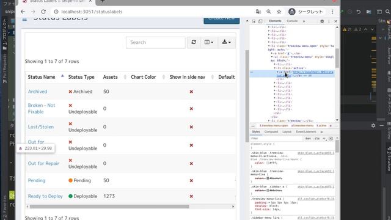Switch to the Computed tab
The width and height of the screenshot is (391, 220).
coord(271,132)
